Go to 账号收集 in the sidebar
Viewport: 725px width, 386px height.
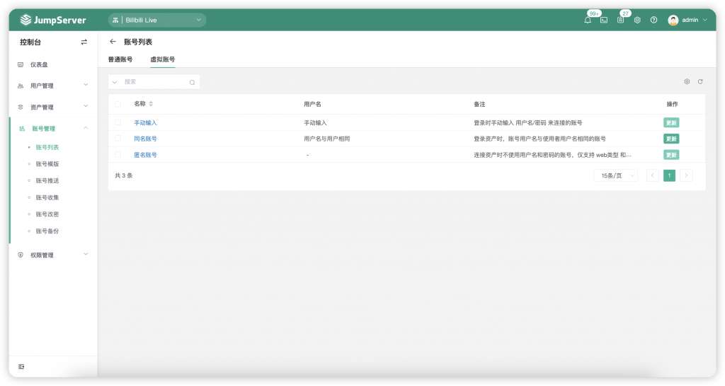47,198
